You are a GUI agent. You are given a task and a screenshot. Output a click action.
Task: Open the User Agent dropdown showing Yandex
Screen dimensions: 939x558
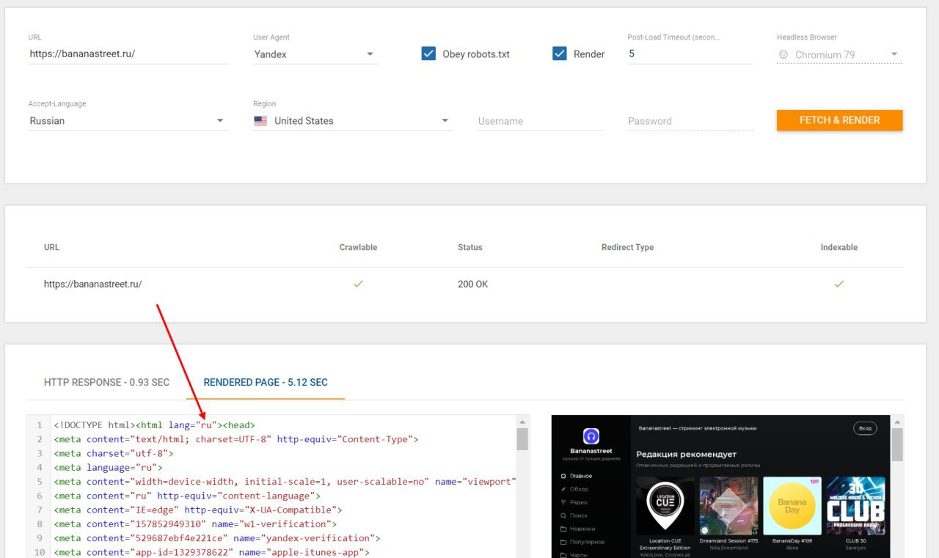pos(315,54)
